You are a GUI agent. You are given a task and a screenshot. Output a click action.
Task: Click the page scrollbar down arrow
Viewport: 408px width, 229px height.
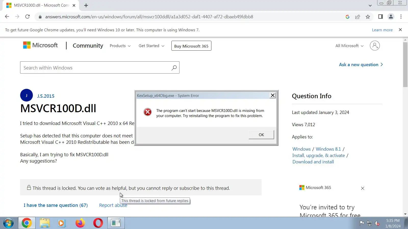(405, 214)
